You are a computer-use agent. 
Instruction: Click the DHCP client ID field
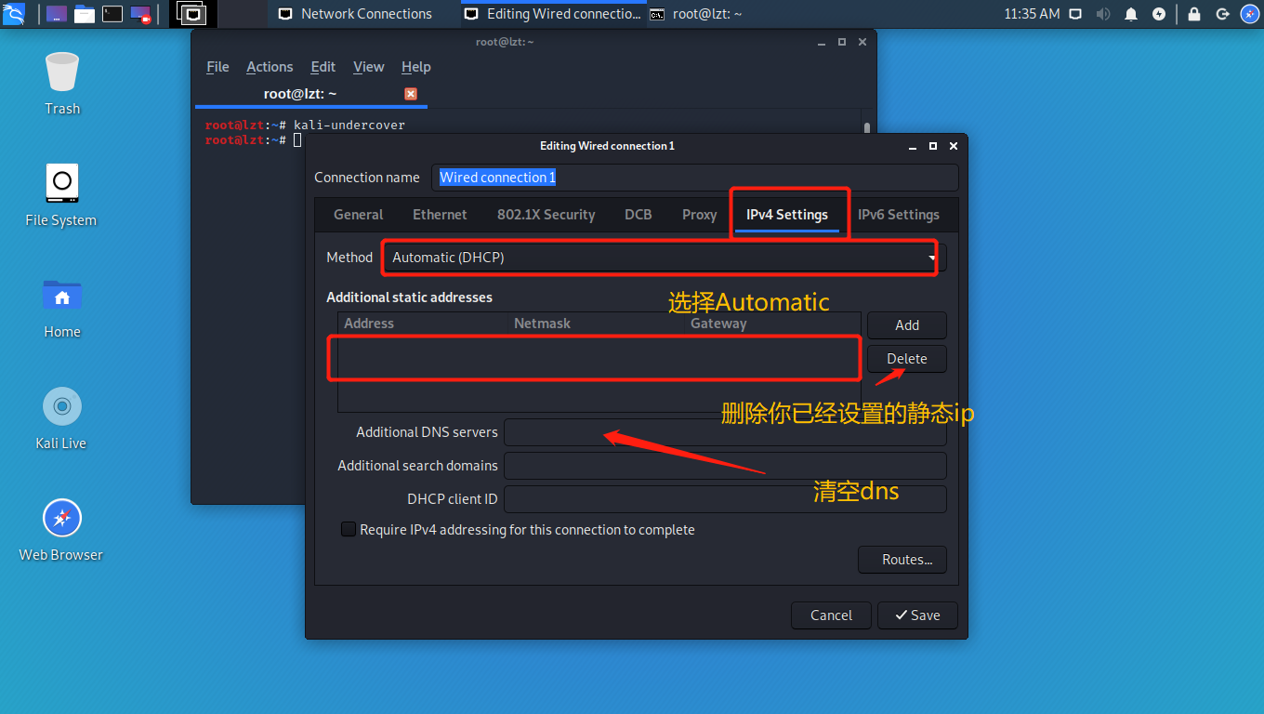coord(725,499)
